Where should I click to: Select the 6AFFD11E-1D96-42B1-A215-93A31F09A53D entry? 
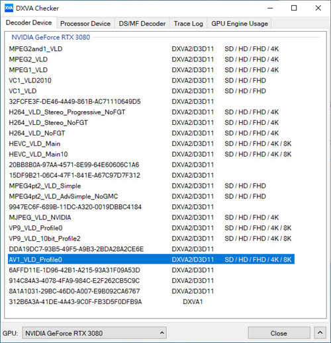tap(151, 270)
